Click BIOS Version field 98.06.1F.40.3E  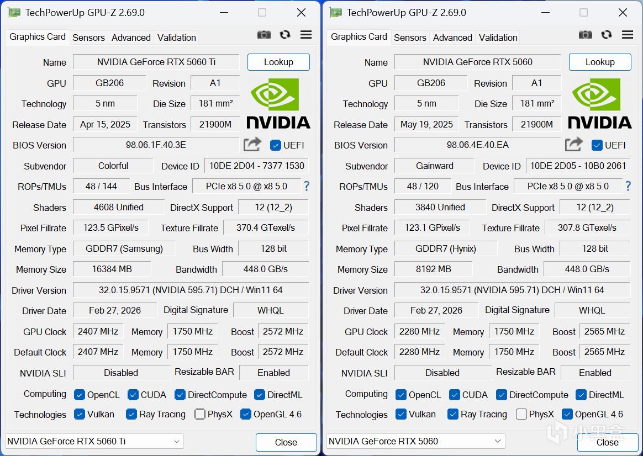tap(156, 145)
